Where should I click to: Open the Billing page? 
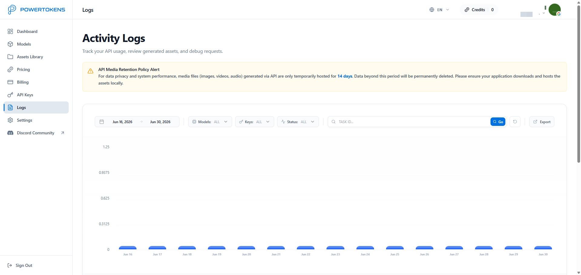click(36, 82)
